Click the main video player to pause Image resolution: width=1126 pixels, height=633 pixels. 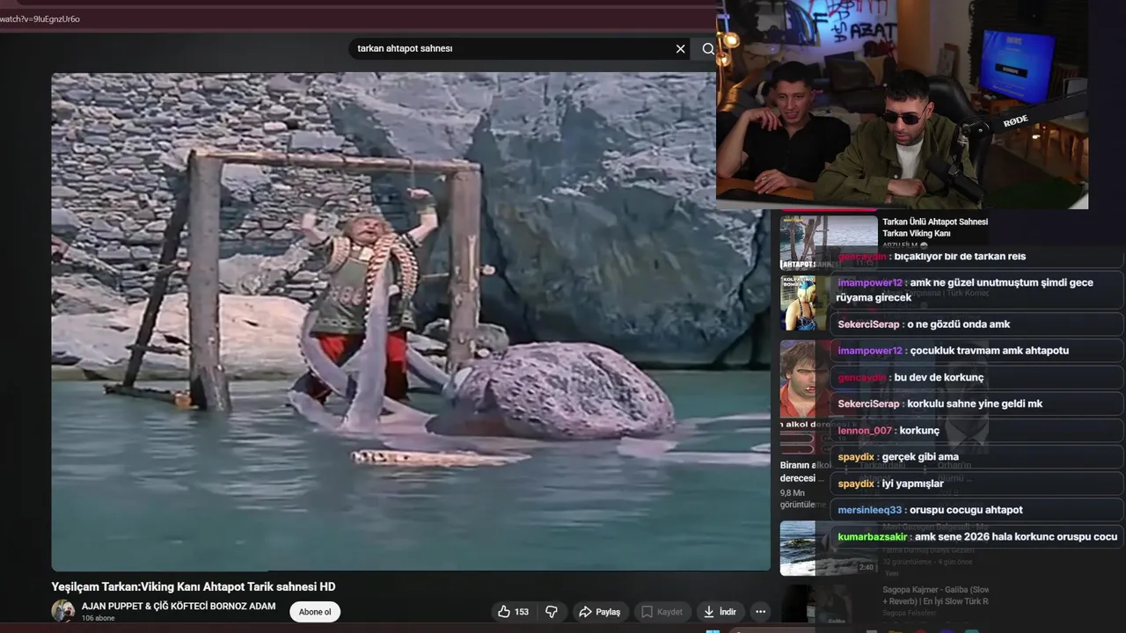coord(410,321)
